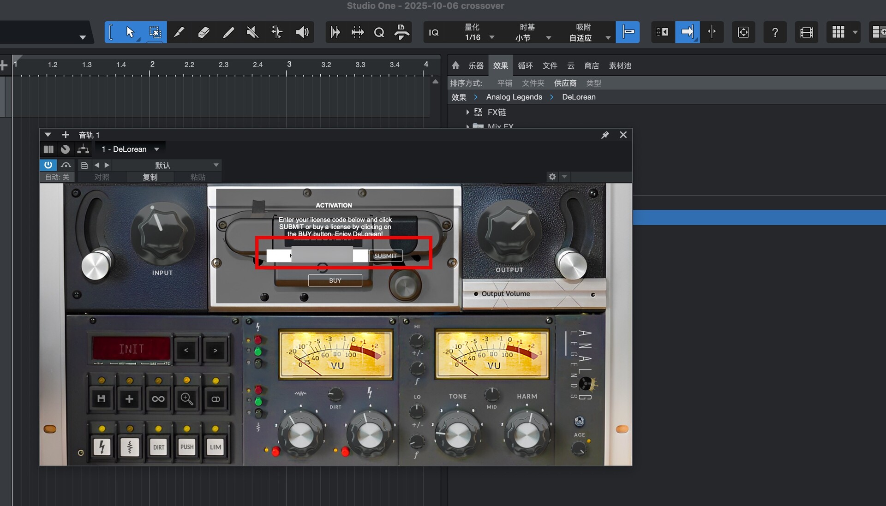Click the INPUT knob
The width and height of the screenshot is (886, 506).
point(162,234)
